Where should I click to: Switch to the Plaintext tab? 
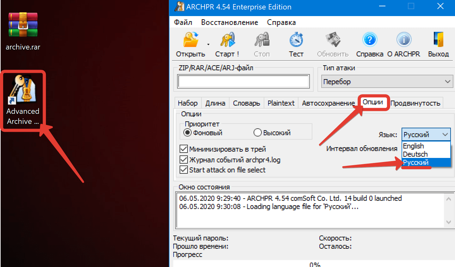pyautogui.click(x=281, y=103)
